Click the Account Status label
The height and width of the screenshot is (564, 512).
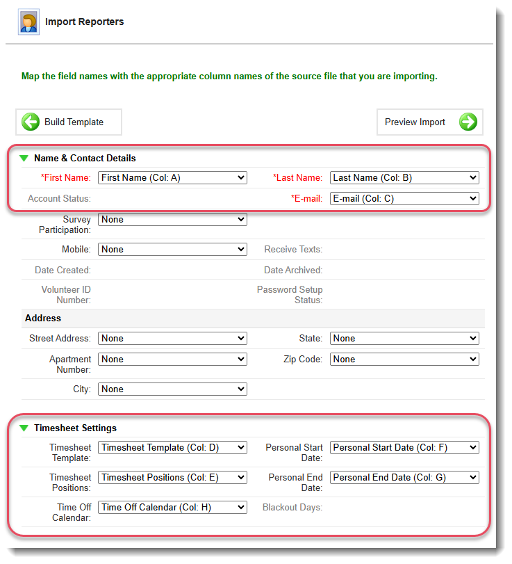[59, 199]
